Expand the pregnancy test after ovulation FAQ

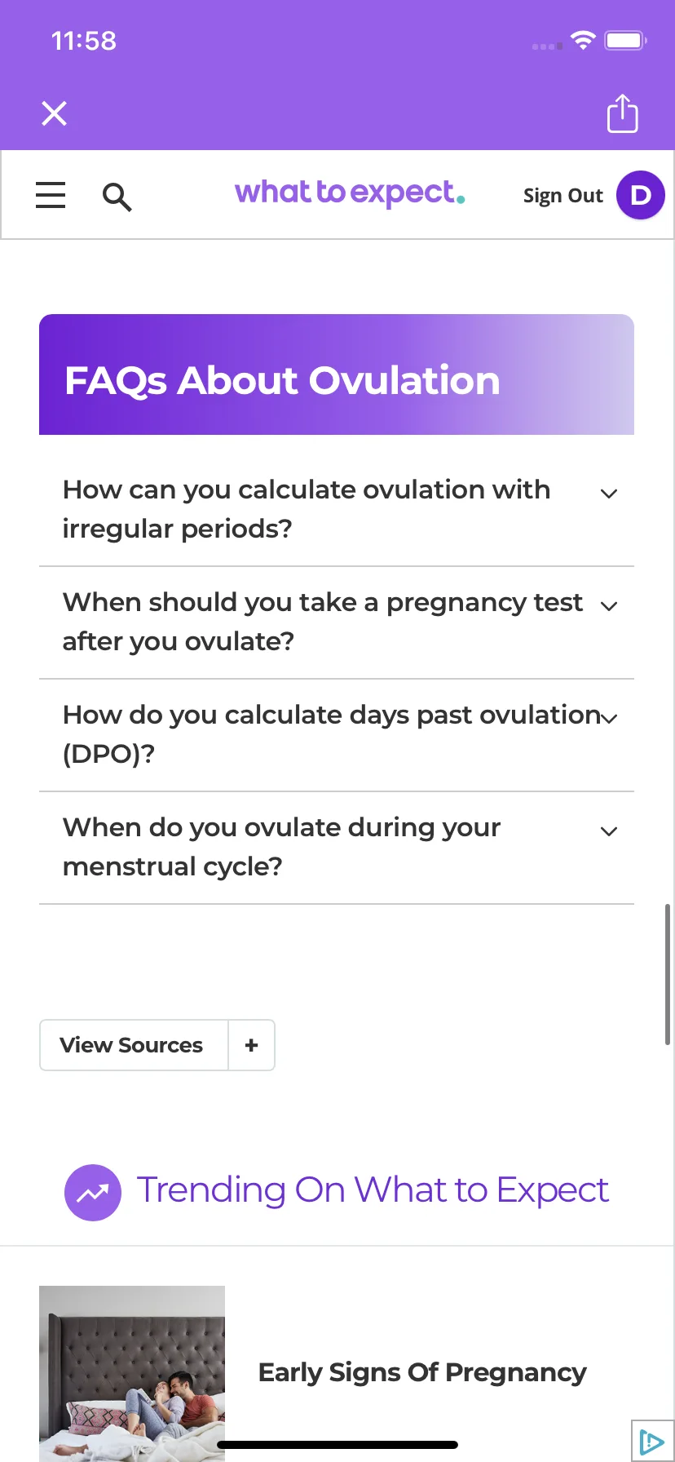(x=337, y=622)
